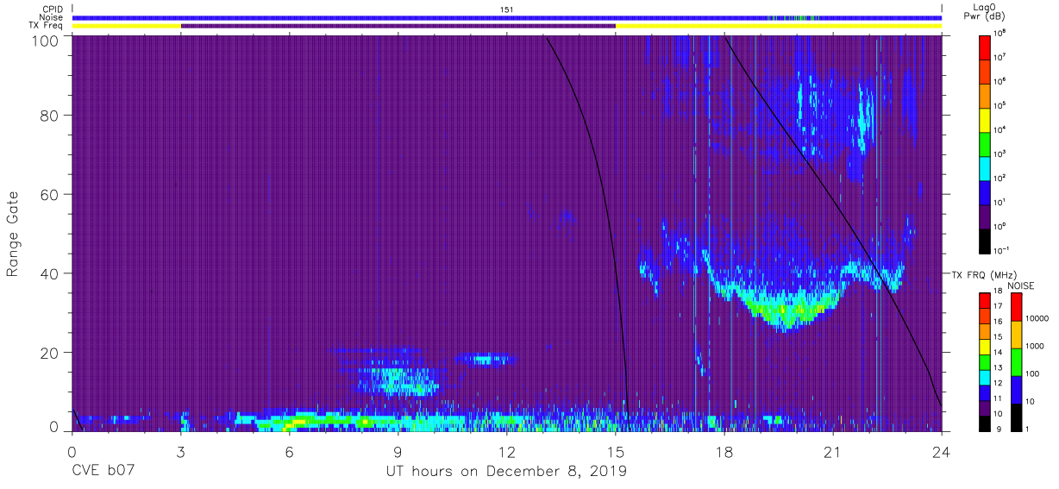Select the green segment of the NOISE colorbar
The image size is (1059, 489).
point(1016,361)
